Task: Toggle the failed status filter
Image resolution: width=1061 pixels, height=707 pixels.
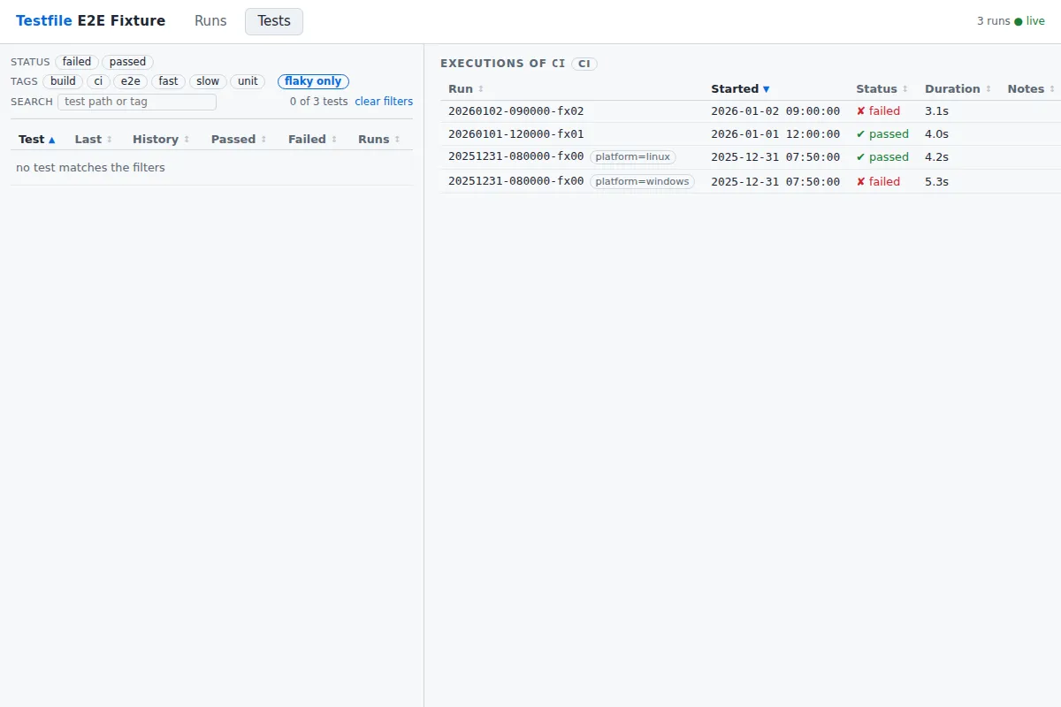Action: [77, 62]
